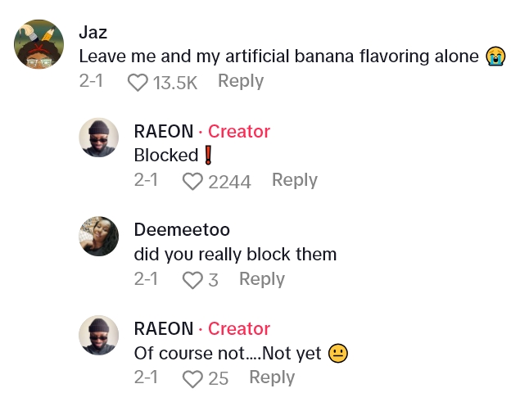529x402 pixels.
Task: Reply to RAEON's "Not yet" comment
Action: (x=271, y=377)
